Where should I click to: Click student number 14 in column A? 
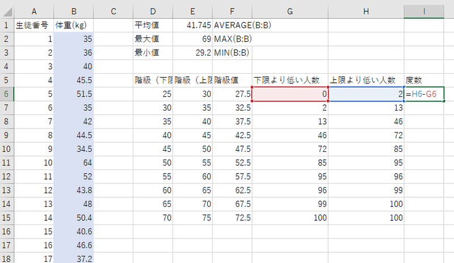(x=34, y=218)
